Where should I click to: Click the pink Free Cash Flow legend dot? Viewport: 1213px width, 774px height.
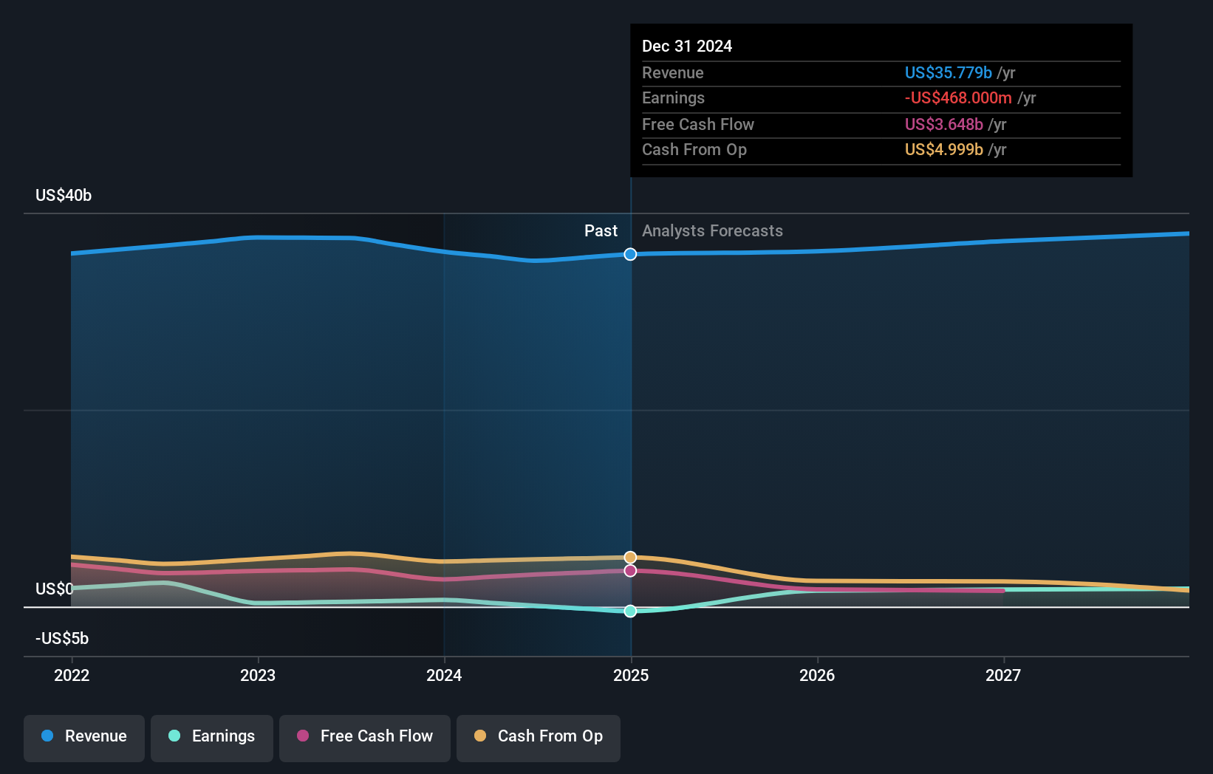(x=303, y=736)
